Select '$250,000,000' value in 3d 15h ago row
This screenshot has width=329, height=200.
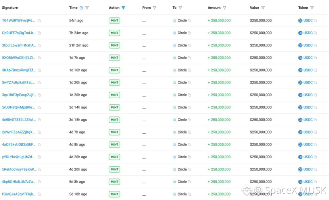click(x=261, y=120)
